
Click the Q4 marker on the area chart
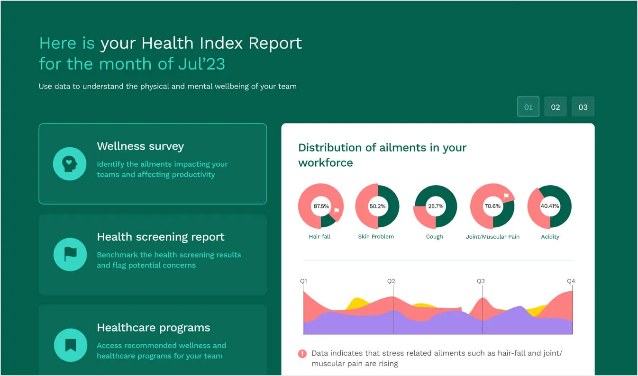[571, 281]
